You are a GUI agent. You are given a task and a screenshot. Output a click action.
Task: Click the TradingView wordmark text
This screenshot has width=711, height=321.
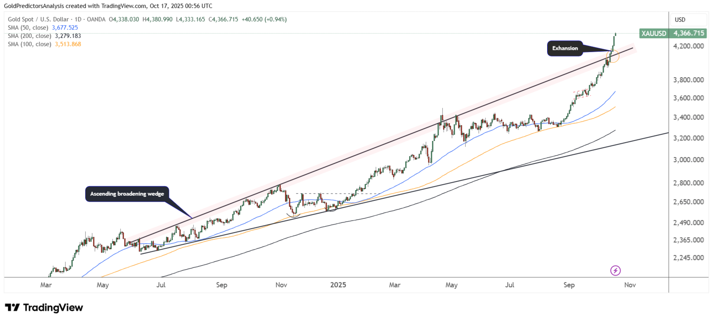tap(53, 307)
